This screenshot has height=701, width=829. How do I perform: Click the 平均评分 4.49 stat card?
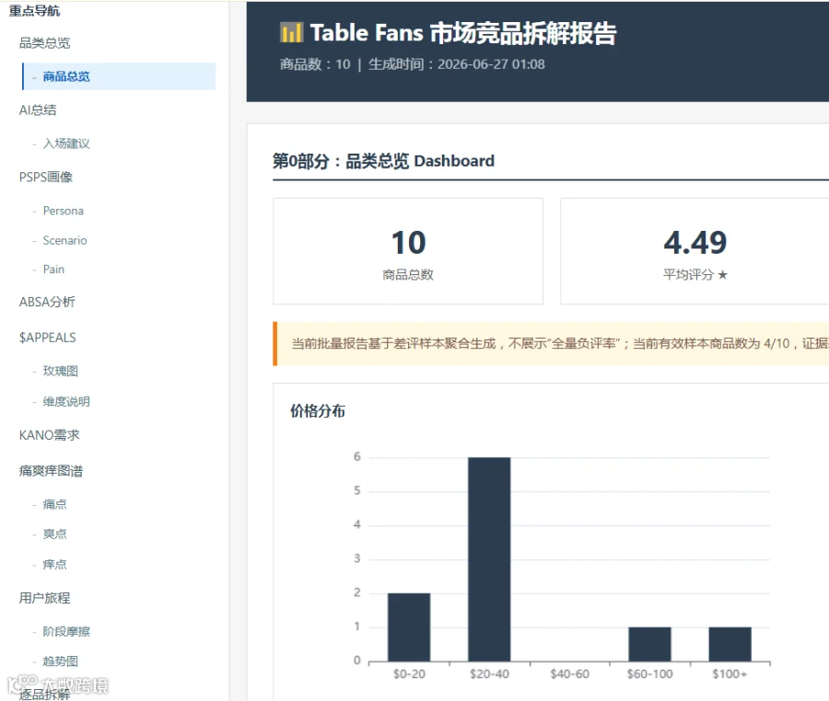point(695,251)
